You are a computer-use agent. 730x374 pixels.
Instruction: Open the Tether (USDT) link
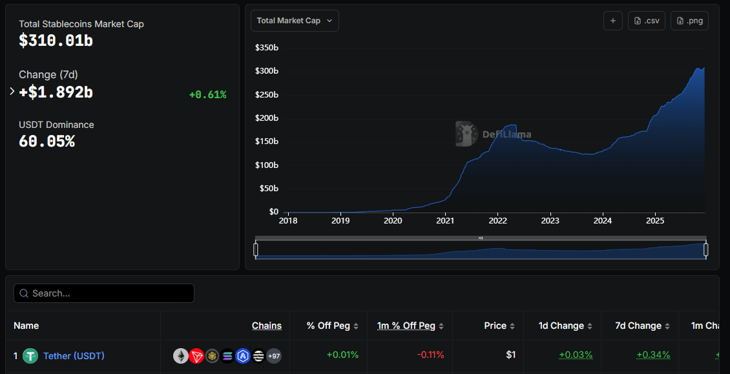tap(74, 356)
